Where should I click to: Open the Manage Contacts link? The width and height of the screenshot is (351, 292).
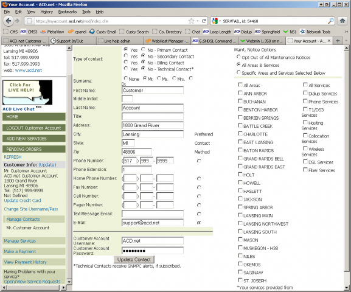point(23,219)
